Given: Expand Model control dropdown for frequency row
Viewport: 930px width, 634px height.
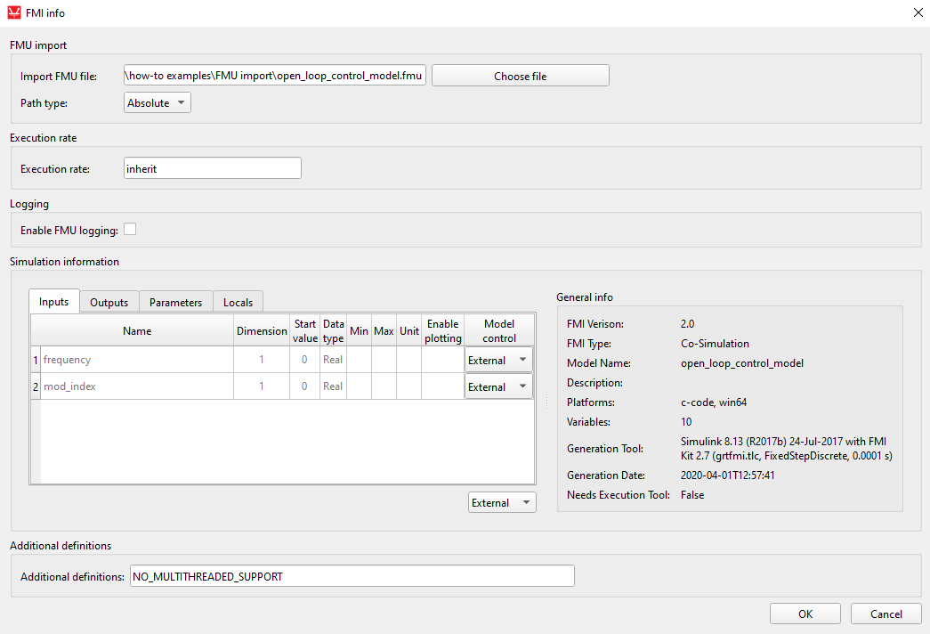Looking at the screenshot, I should (498, 361).
